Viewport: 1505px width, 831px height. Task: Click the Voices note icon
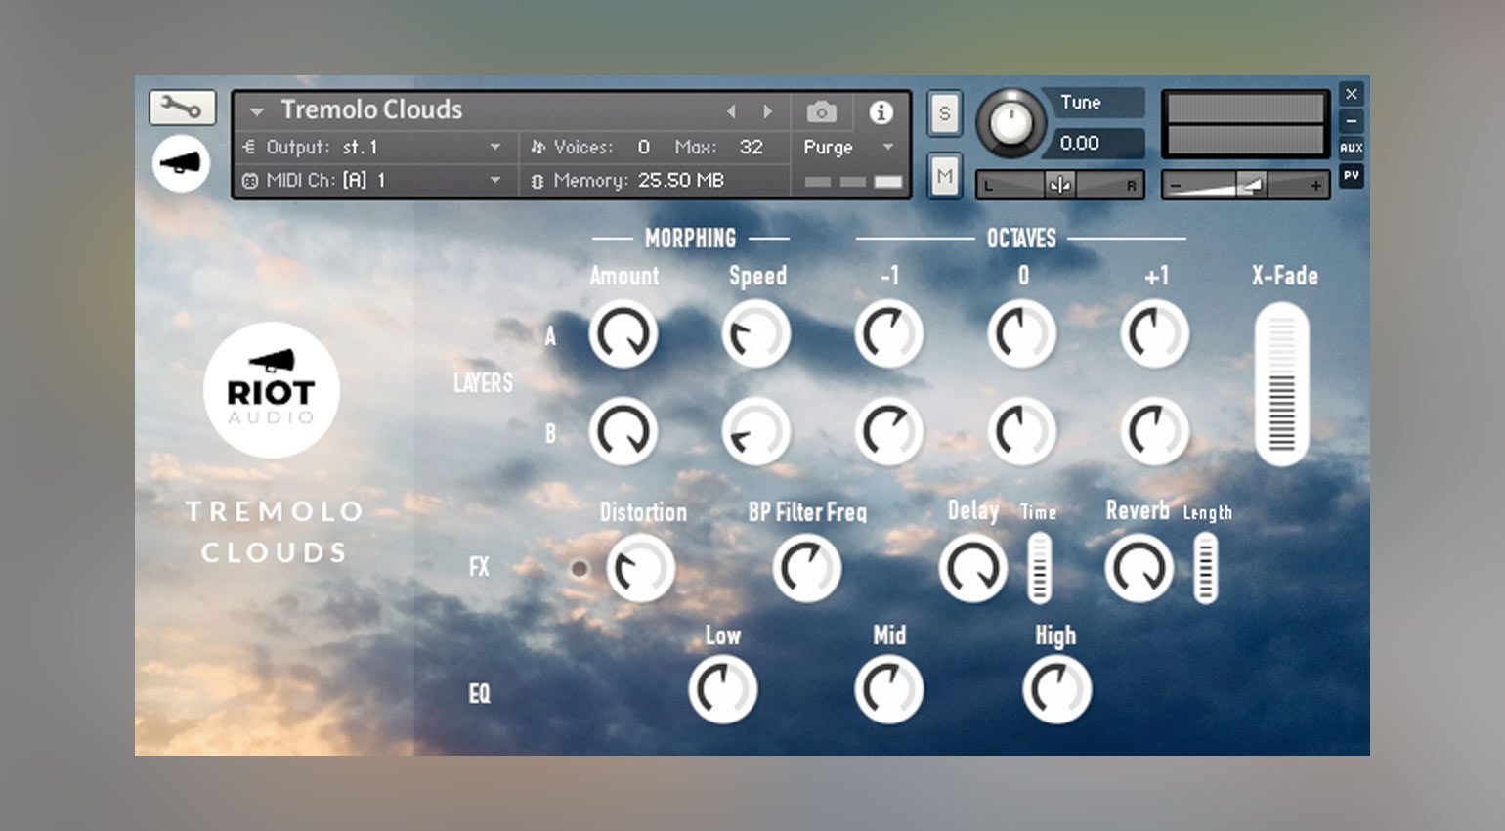click(537, 147)
